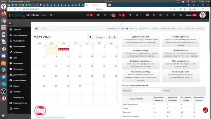Open Отчеты in the sidebar

coord(16,109)
